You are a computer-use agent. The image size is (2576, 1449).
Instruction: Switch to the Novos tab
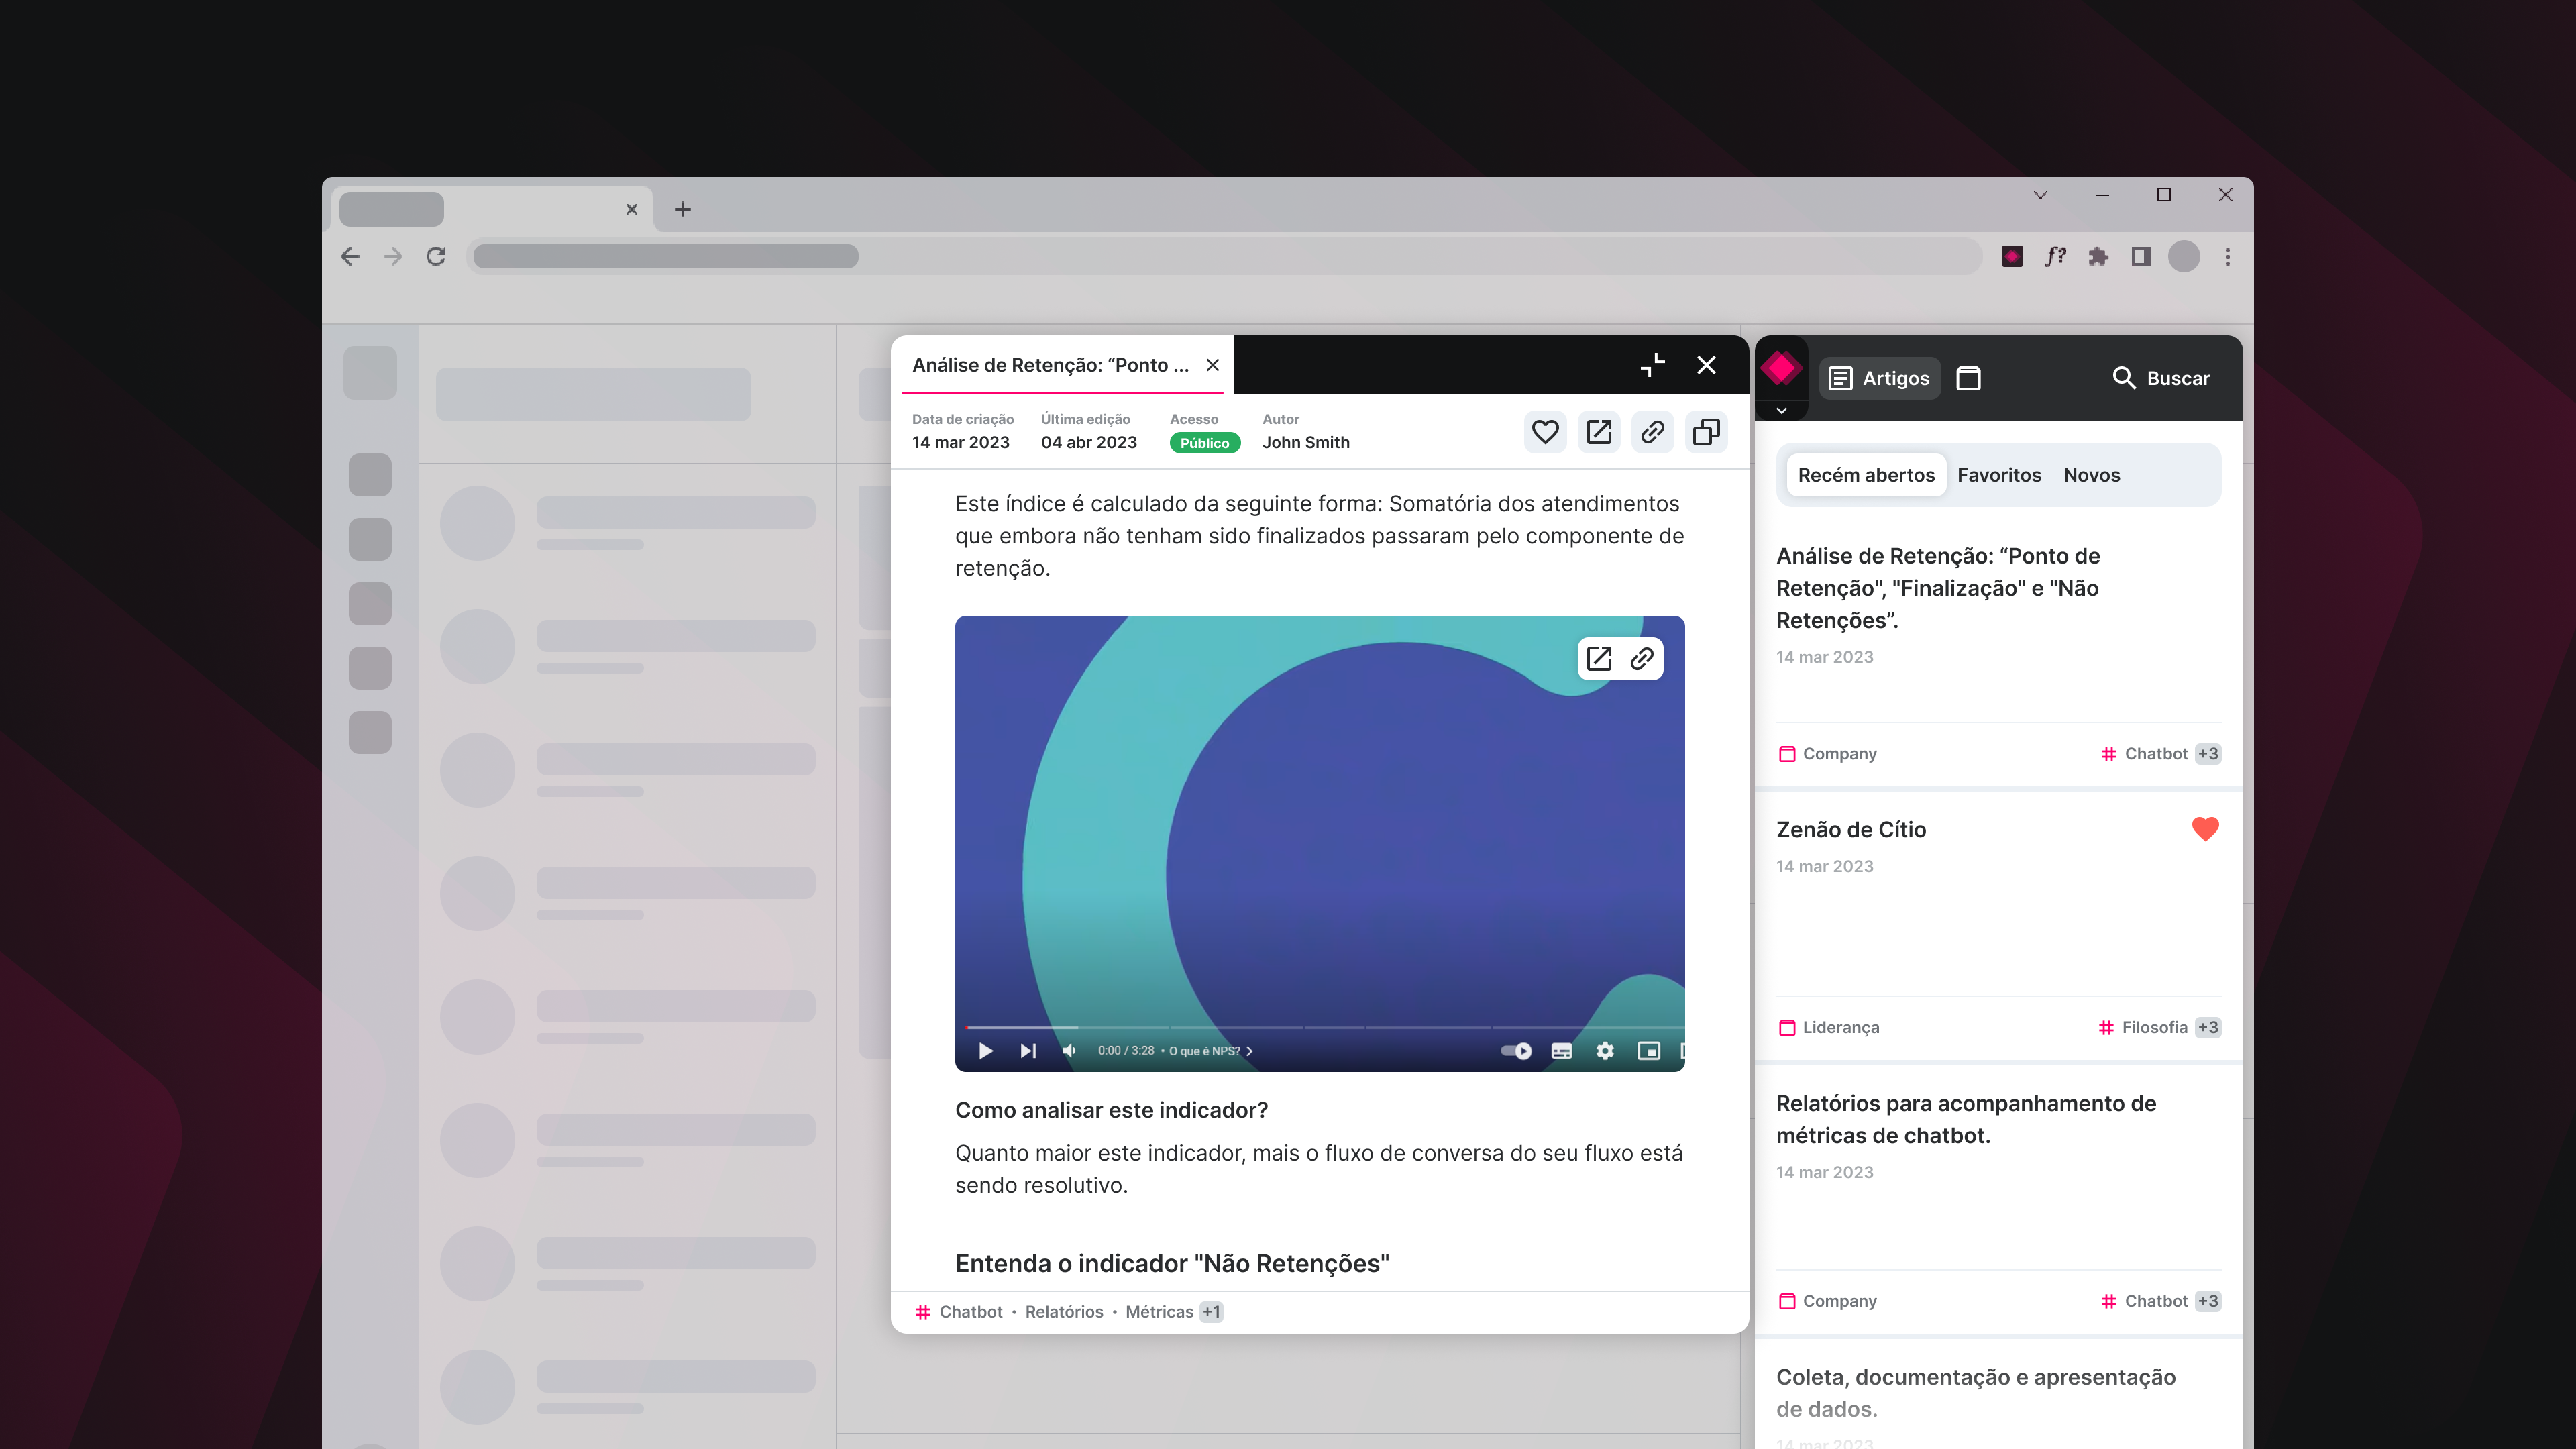point(2091,475)
